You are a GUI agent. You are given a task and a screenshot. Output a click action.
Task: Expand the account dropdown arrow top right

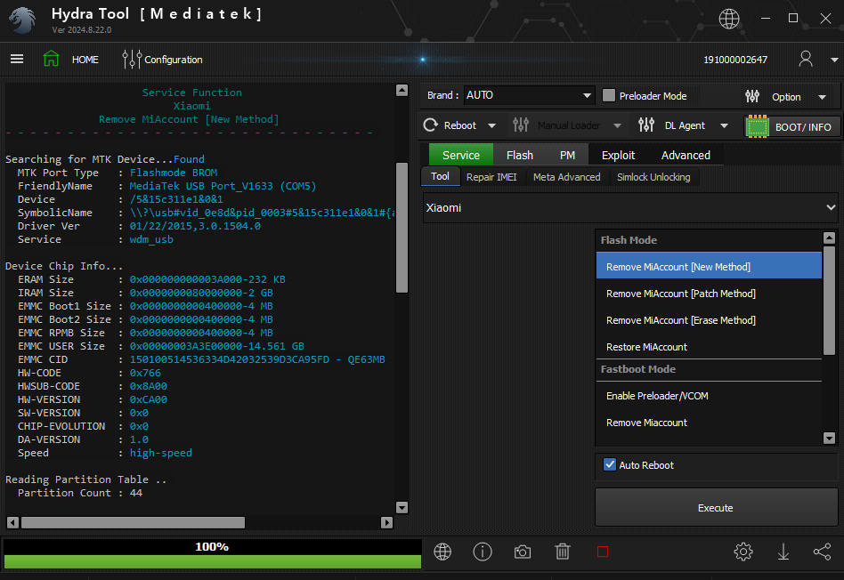pos(834,60)
